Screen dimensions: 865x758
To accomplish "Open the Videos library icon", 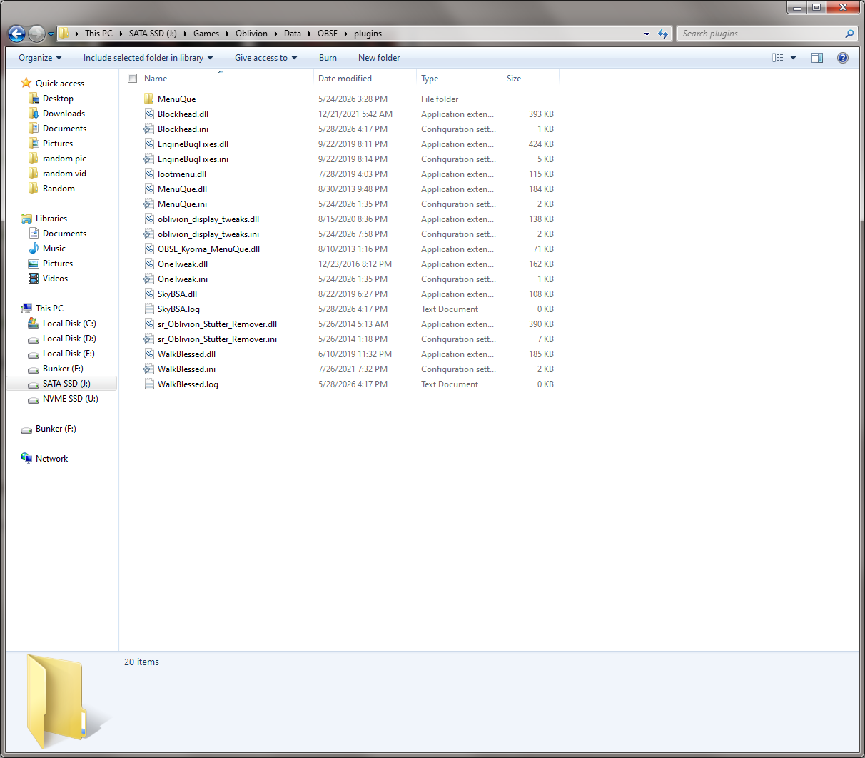I will tap(34, 279).
